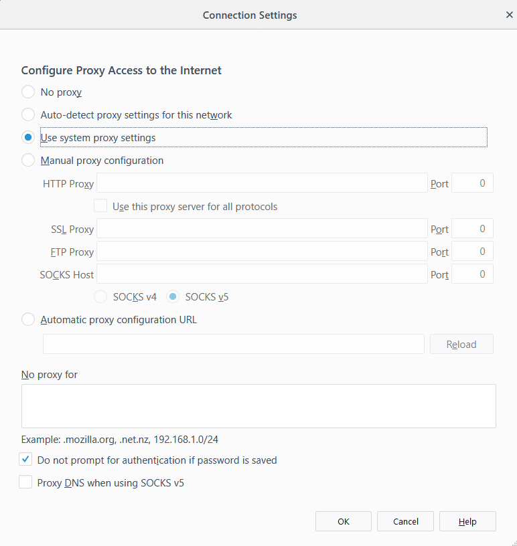Viewport: 517px width, 546px height.
Task: Click the Cancel button
Action: coord(405,521)
